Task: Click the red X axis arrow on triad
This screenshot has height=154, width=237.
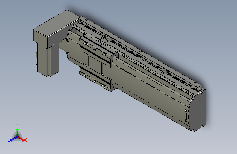Action: (x=21, y=139)
